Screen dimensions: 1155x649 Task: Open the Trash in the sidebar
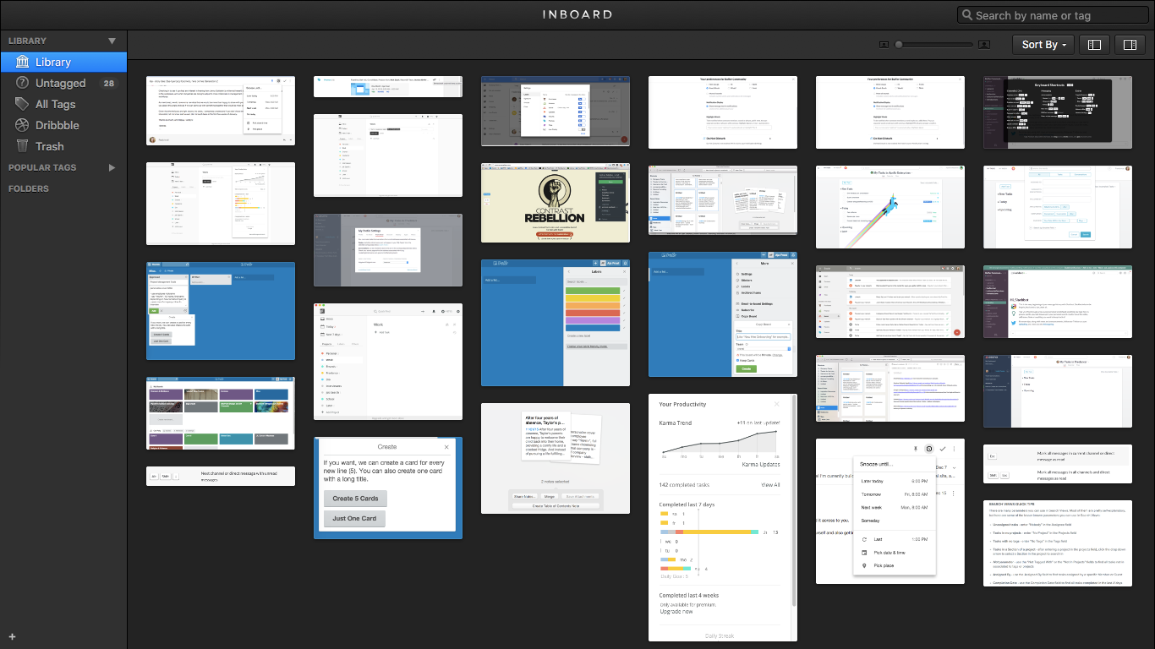63,146
